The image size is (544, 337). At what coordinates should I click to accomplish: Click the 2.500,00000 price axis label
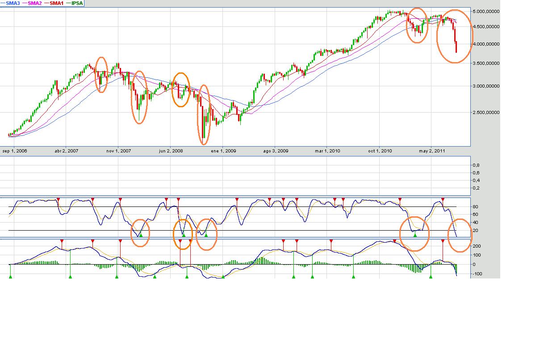[x=485, y=113]
